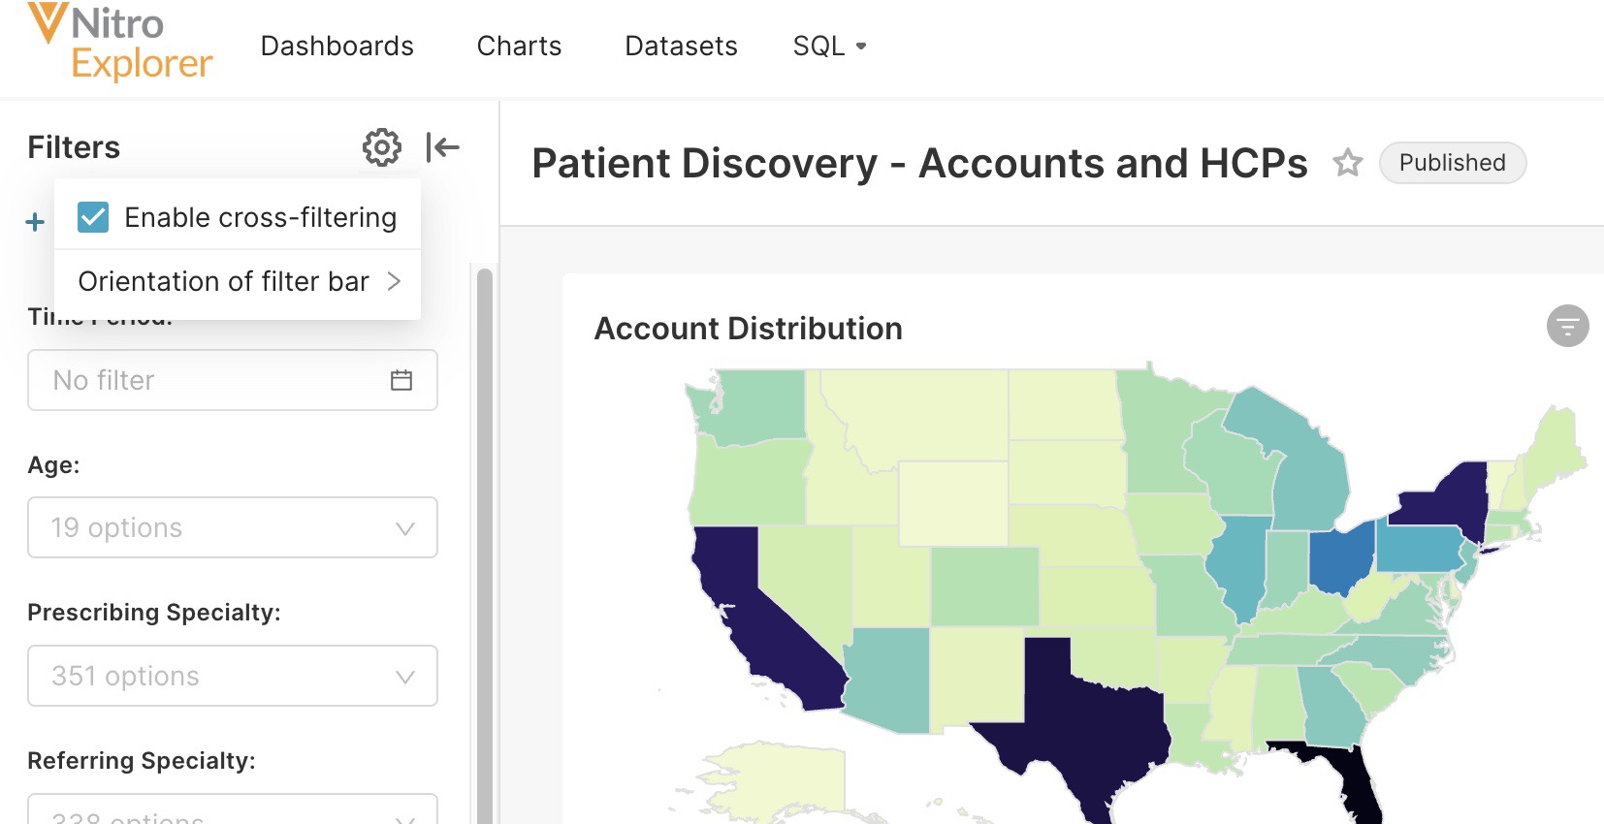Open Prescribing Specialty 351 options dropdown
The width and height of the screenshot is (1604, 824).
(233, 676)
